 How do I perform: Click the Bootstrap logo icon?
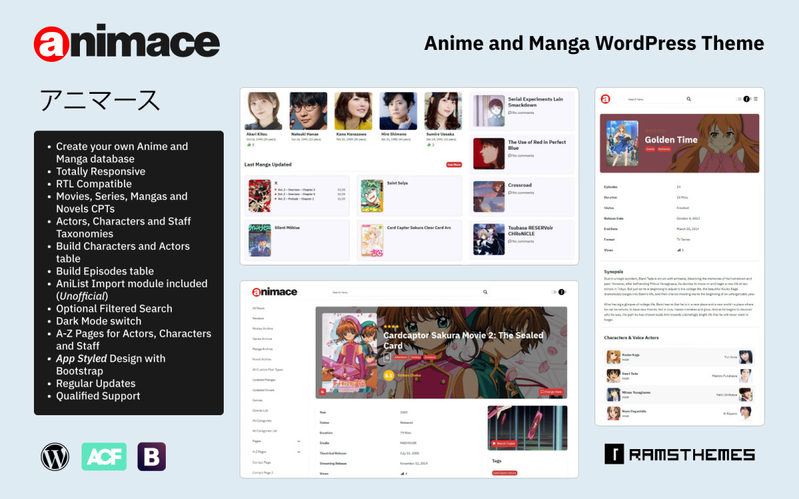(x=151, y=456)
